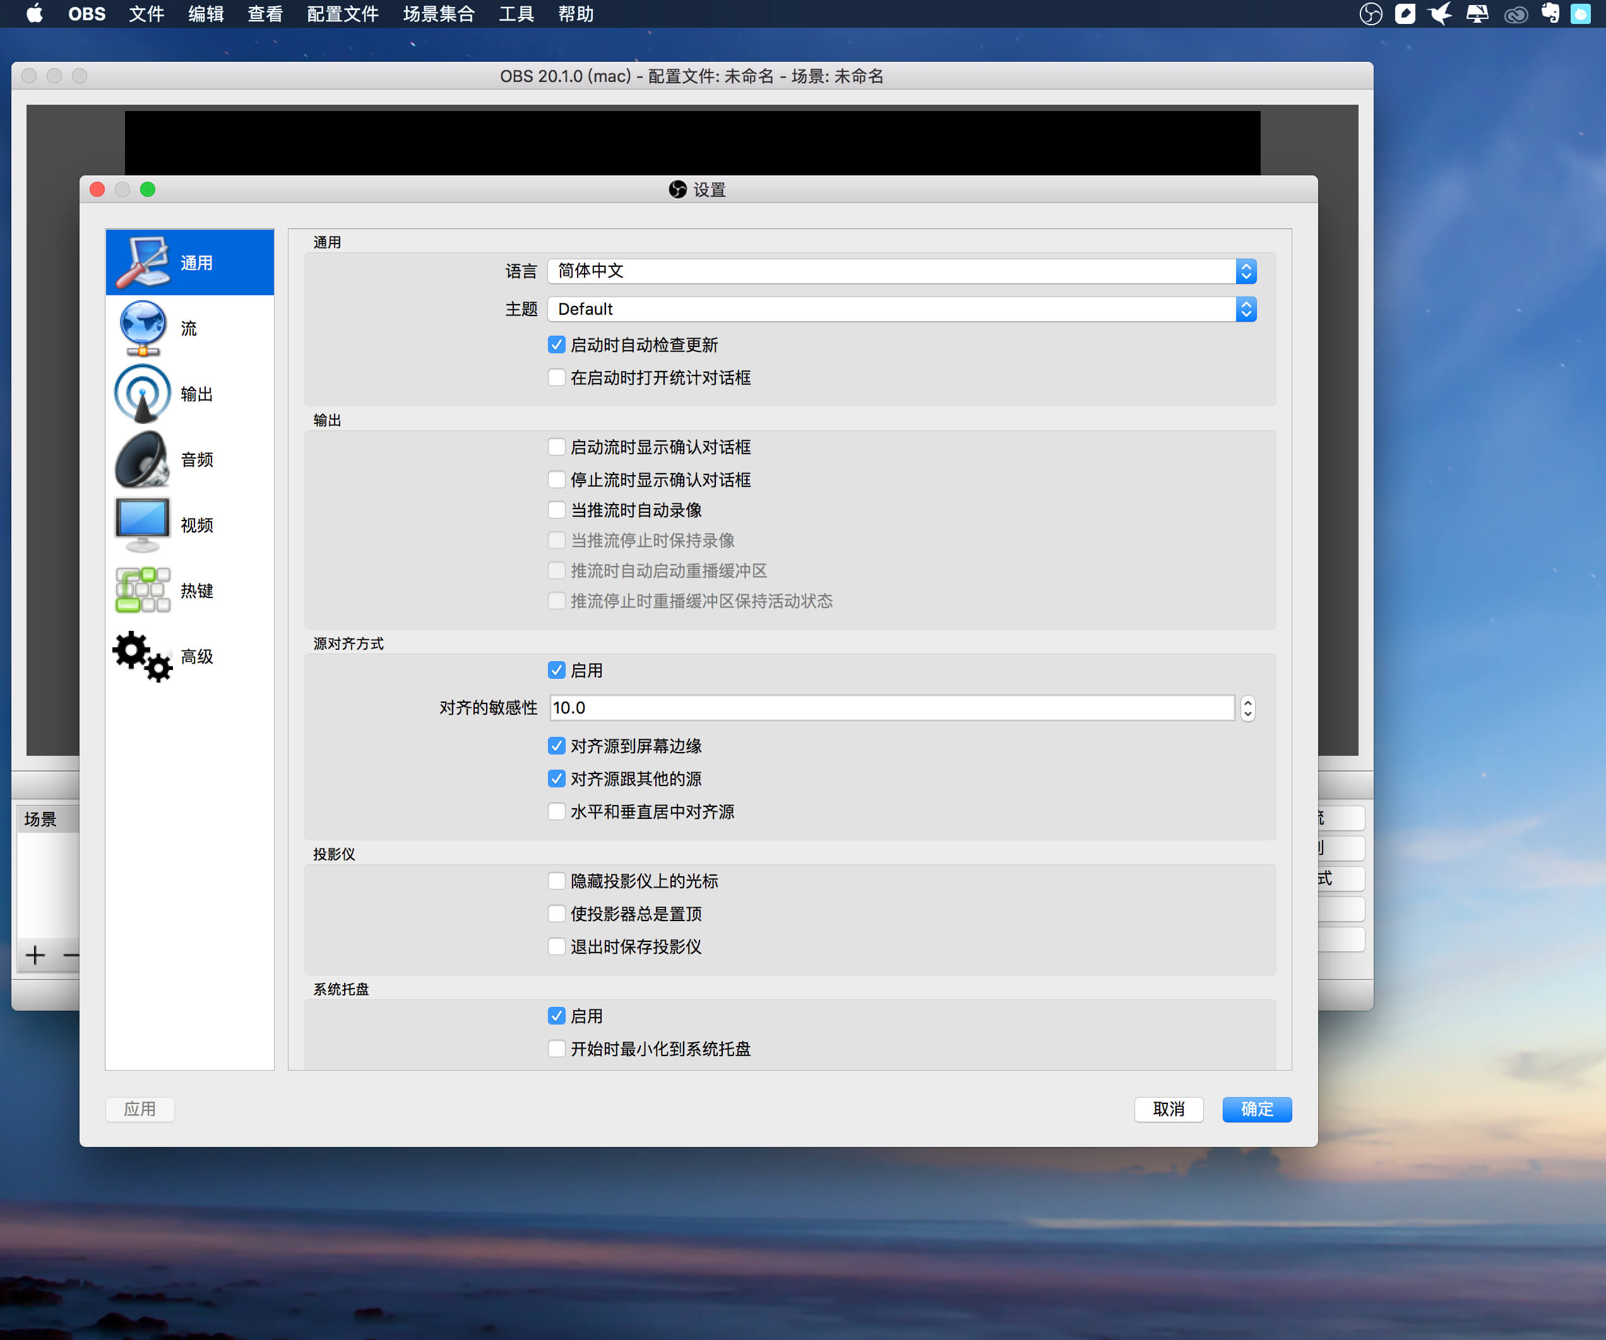Open the 视频 video monitor icon
Screen dimensions: 1606x1340
coord(143,525)
